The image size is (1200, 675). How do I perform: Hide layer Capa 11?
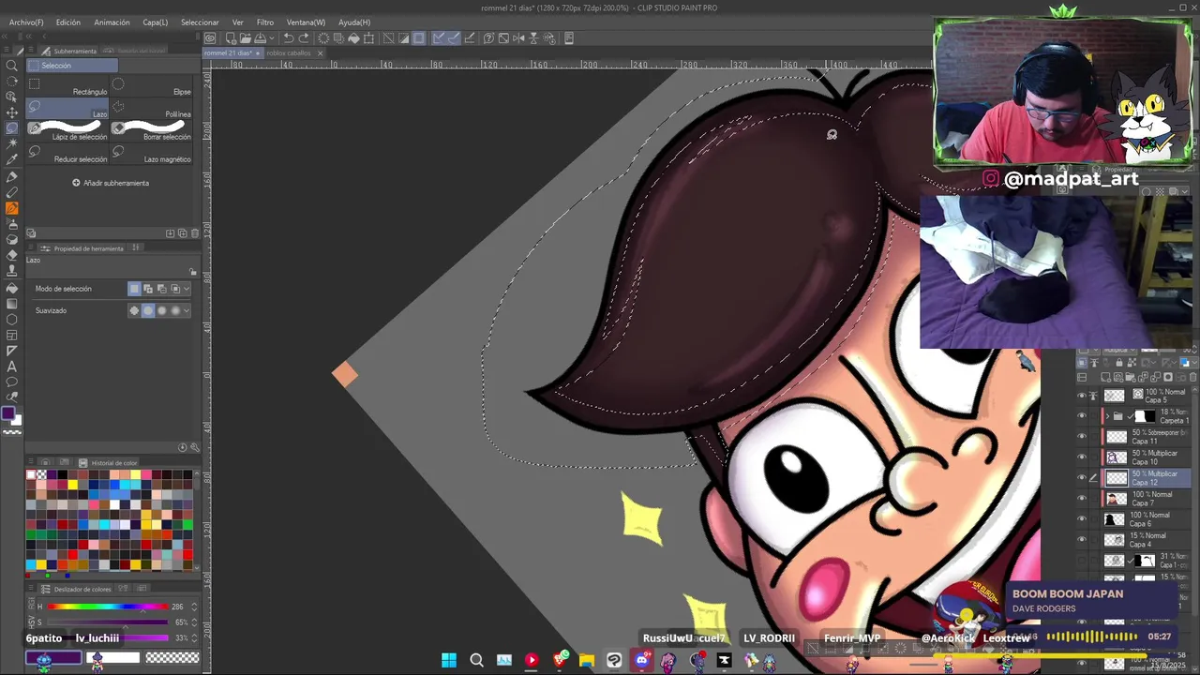1081,437
